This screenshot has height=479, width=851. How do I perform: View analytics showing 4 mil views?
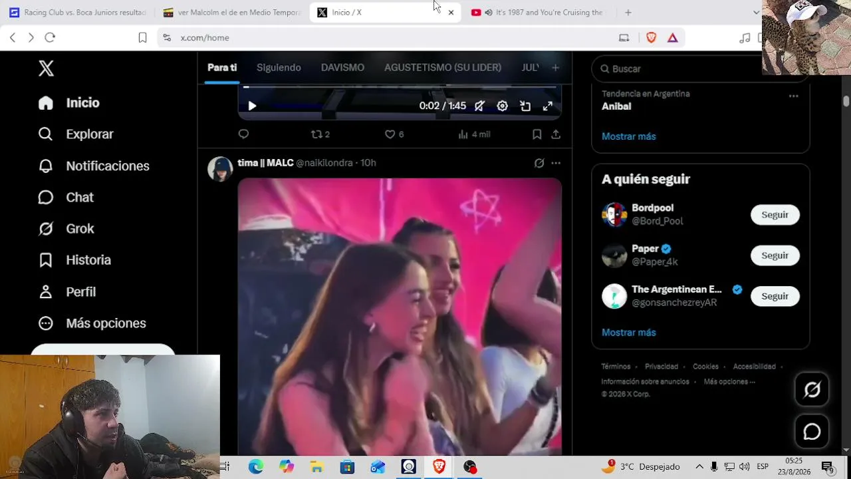pos(474,134)
